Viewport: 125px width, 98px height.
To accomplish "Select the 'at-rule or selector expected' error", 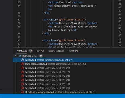I will pos(69,92).
